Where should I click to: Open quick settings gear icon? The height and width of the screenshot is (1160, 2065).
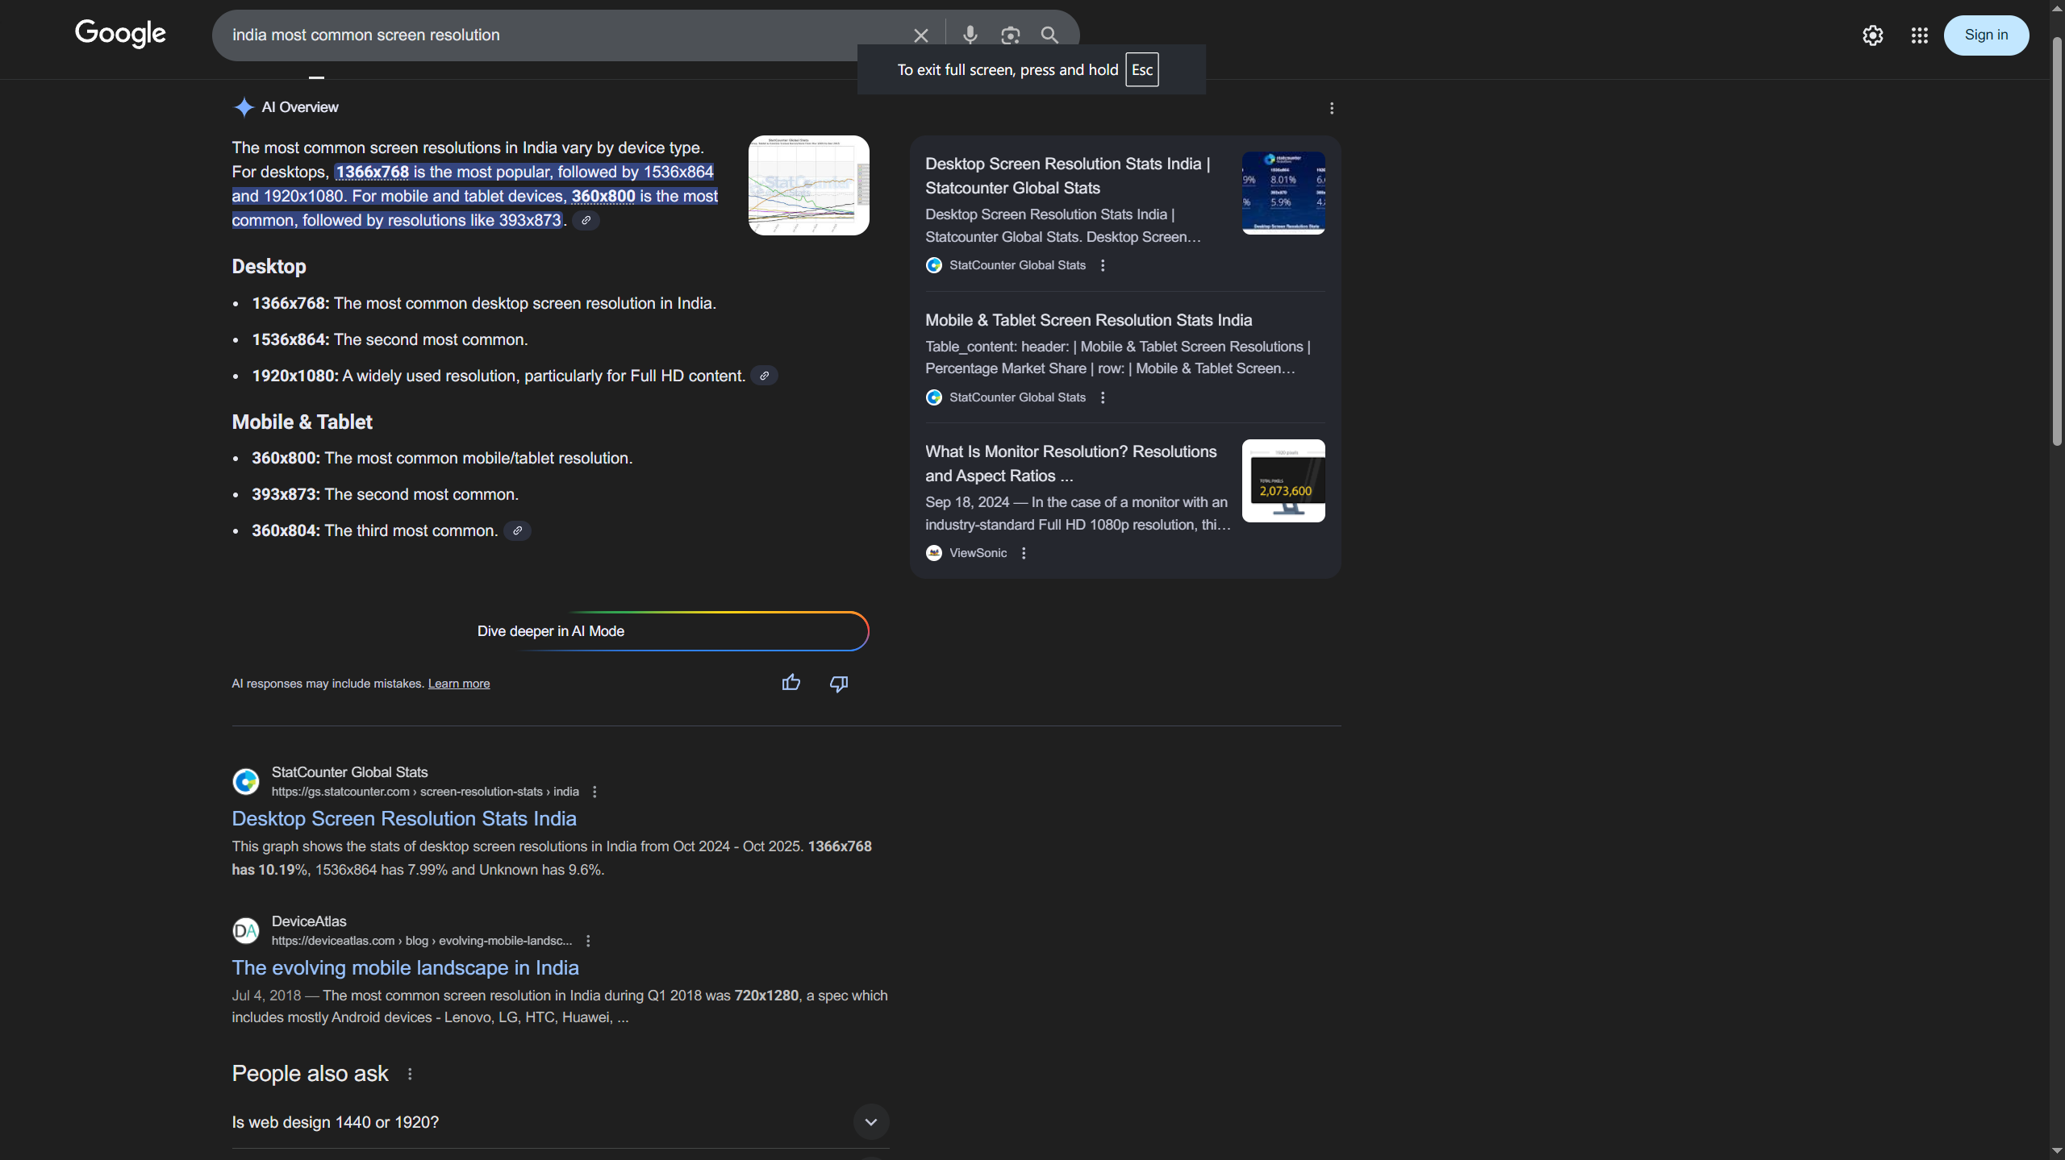tap(1872, 35)
